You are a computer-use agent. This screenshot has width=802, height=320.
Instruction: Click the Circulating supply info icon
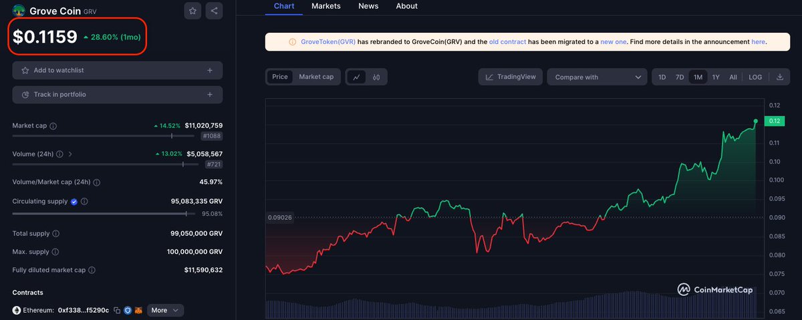(x=84, y=201)
